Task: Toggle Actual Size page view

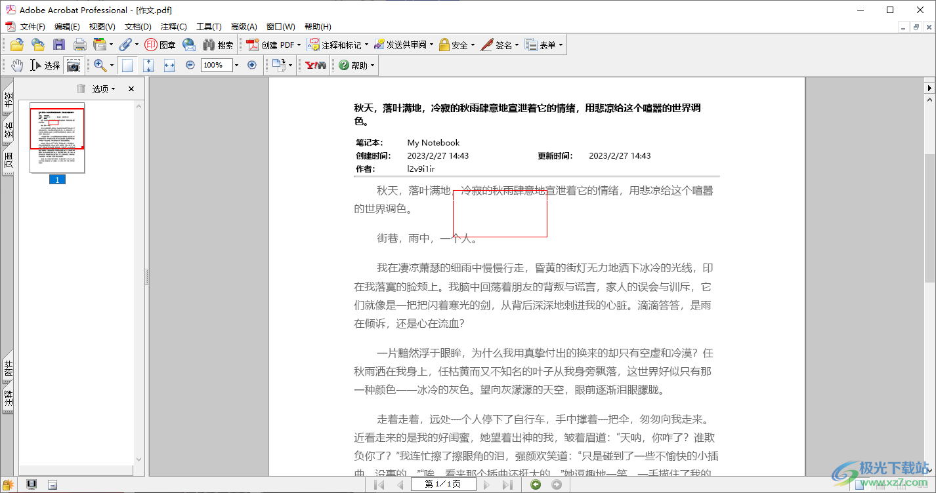Action: [x=127, y=65]
